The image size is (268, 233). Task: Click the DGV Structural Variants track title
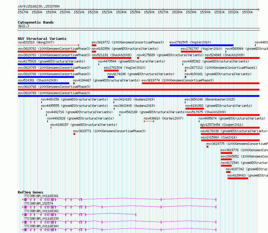(42, 39)
